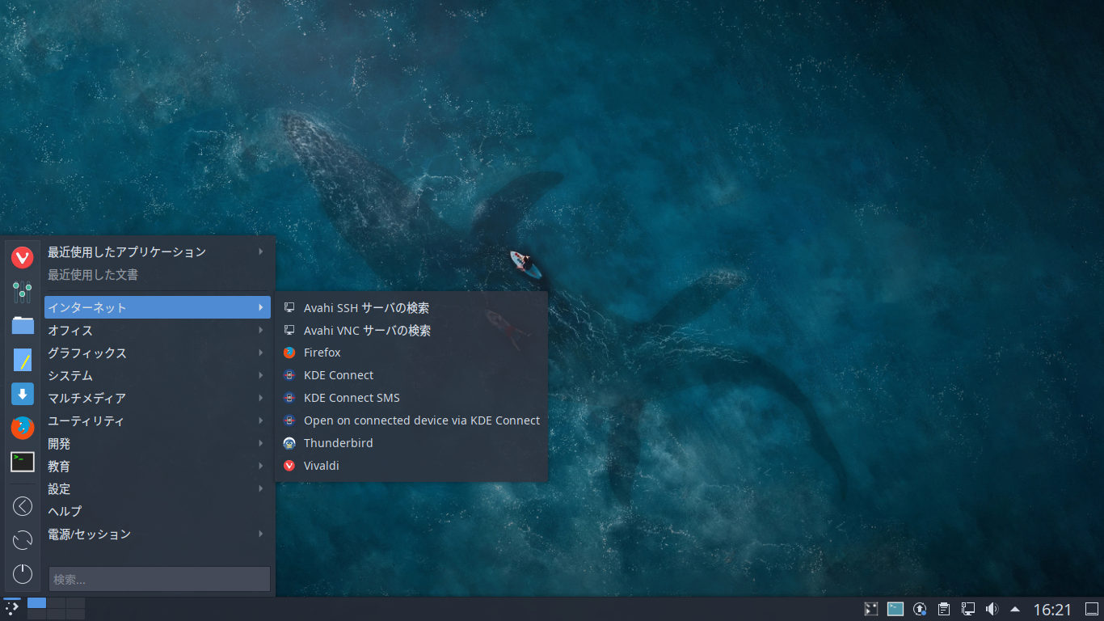The image size is (1104, 621).
Task: Open the file manager folder favorite
Action: [x=23, y=326]
